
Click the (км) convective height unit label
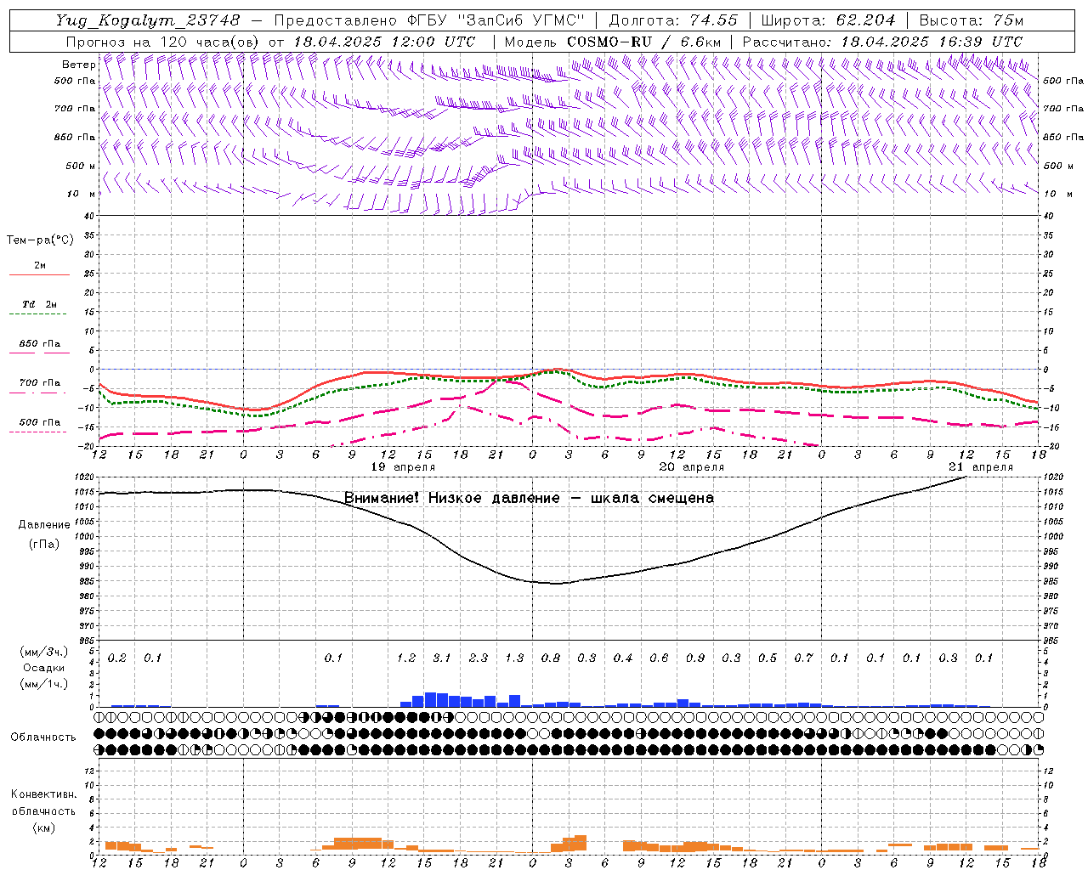(43, 828)
